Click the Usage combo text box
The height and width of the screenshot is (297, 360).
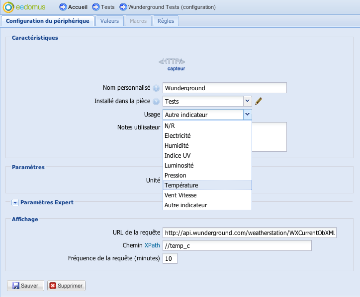click(x=203, y=115)
